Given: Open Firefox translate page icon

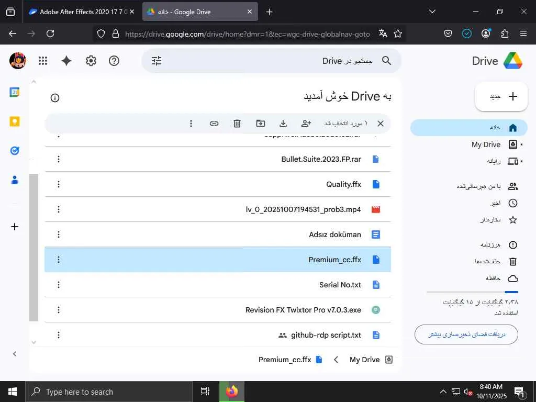Looking at the screenshot, I should point(383,33).
